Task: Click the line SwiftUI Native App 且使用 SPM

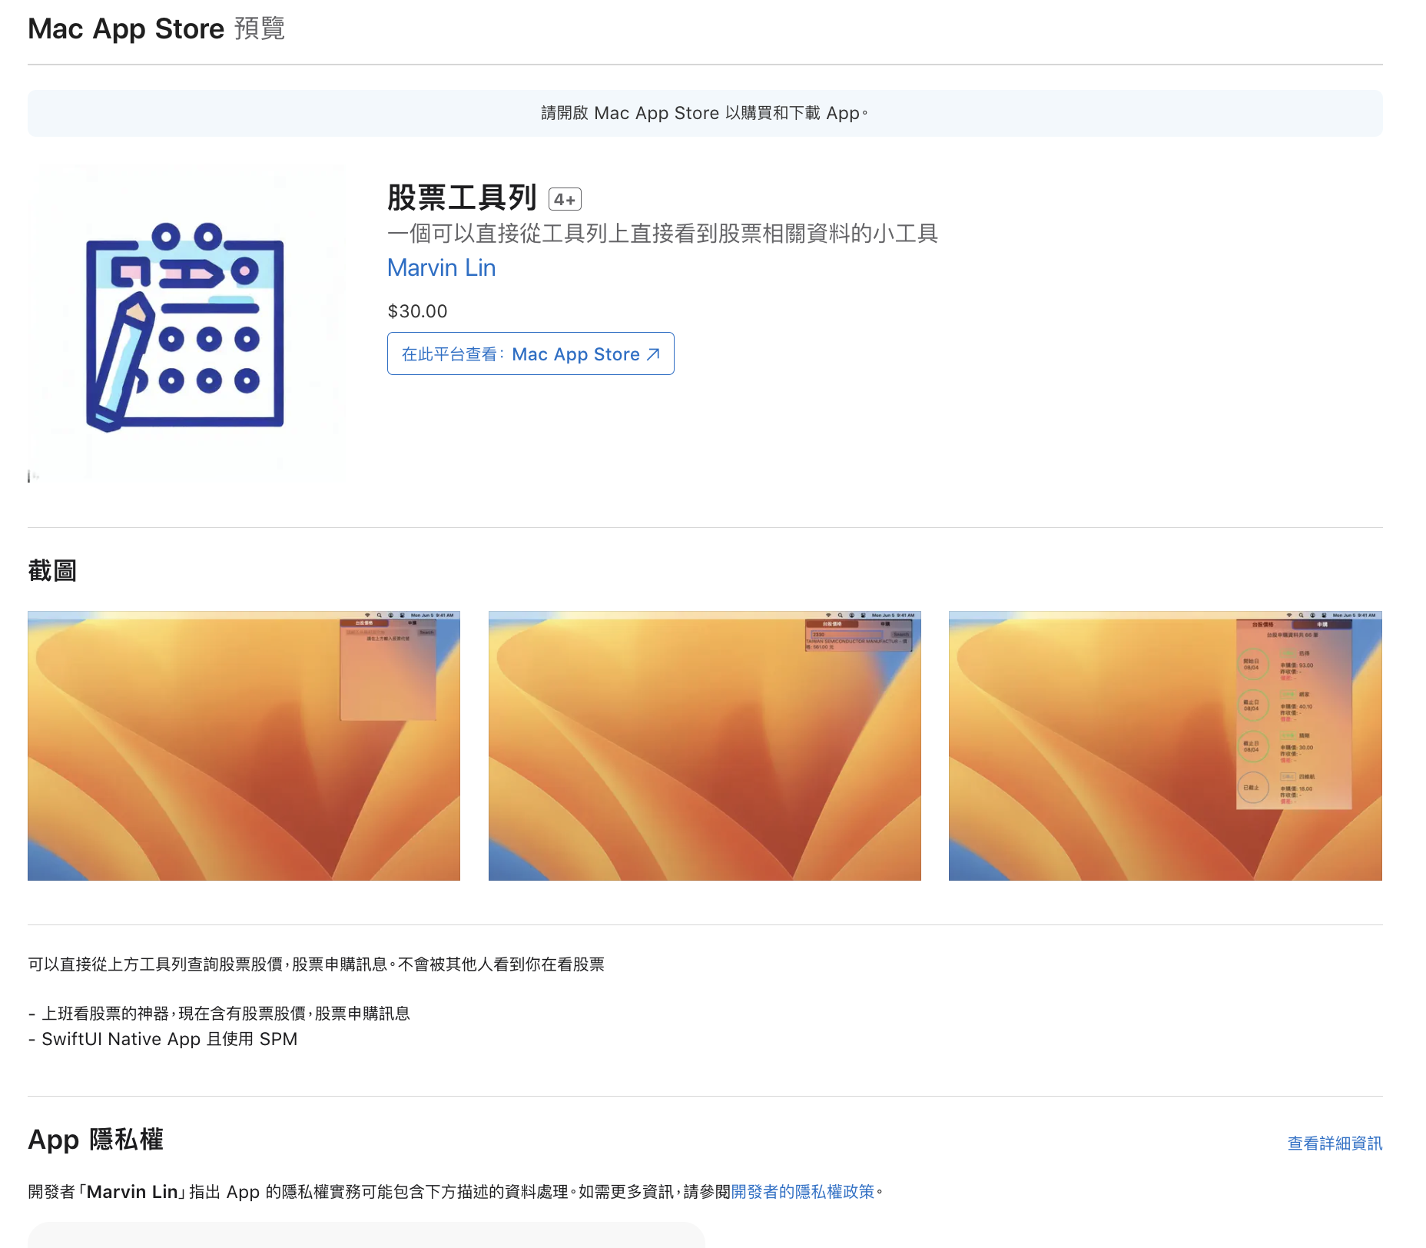Action: click(163, 1039)
